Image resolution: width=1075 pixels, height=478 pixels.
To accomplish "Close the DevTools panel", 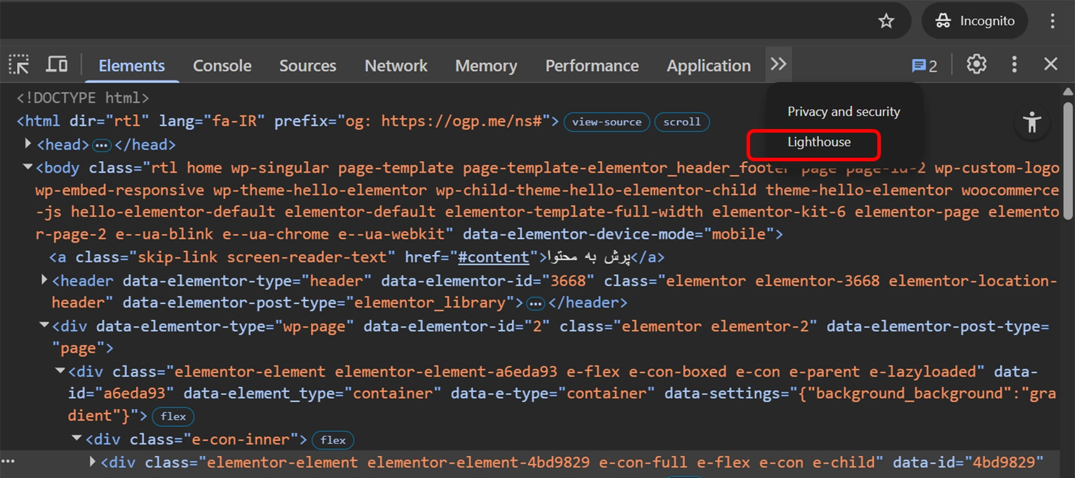I will pyautogui.click(x=1051, y=65).
